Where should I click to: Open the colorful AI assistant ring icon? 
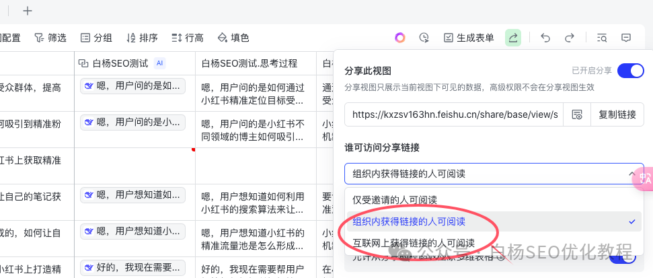[x=399, y=38]
